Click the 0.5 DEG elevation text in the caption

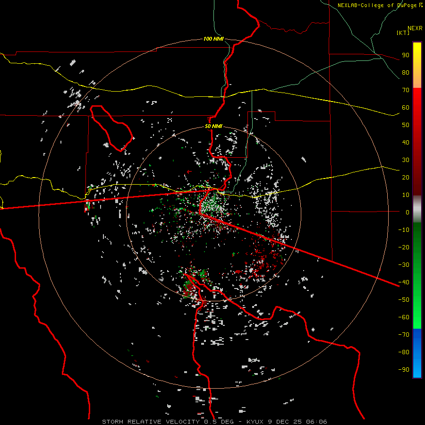coord(221,422)
